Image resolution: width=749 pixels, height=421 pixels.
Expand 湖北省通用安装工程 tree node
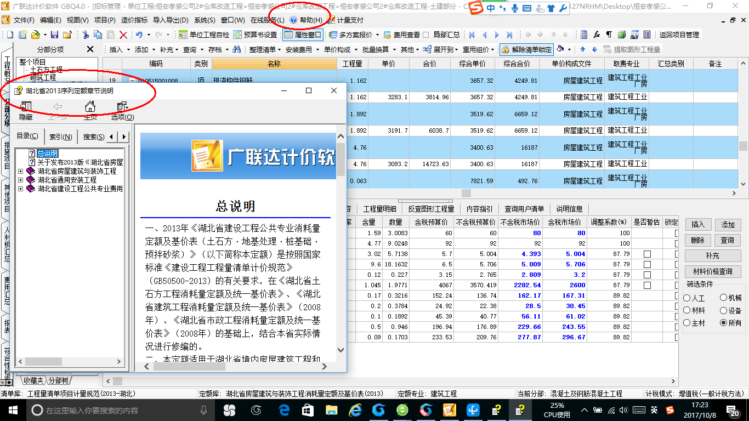[x=21, y=180]
